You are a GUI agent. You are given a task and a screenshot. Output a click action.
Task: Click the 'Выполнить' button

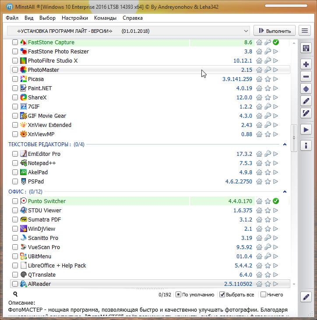tap(275, 31)
